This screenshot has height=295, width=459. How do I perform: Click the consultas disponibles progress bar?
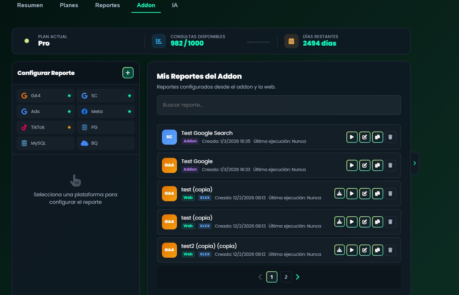click(x=259, y=42)
